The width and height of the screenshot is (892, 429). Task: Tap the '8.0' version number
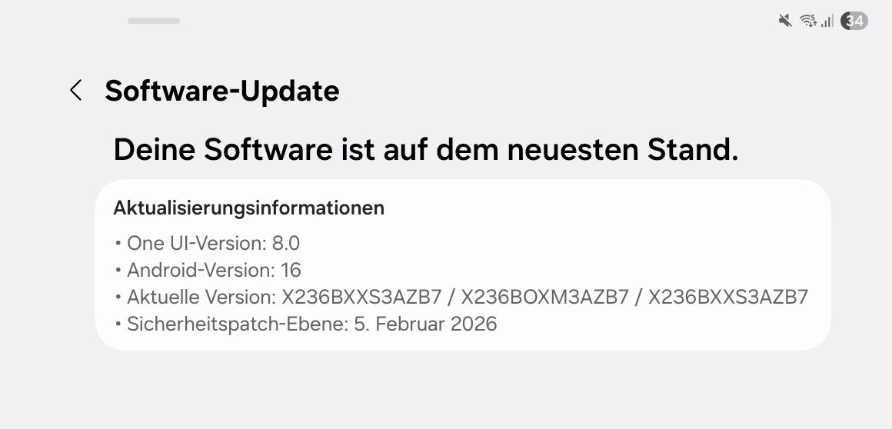coord(286,243)
